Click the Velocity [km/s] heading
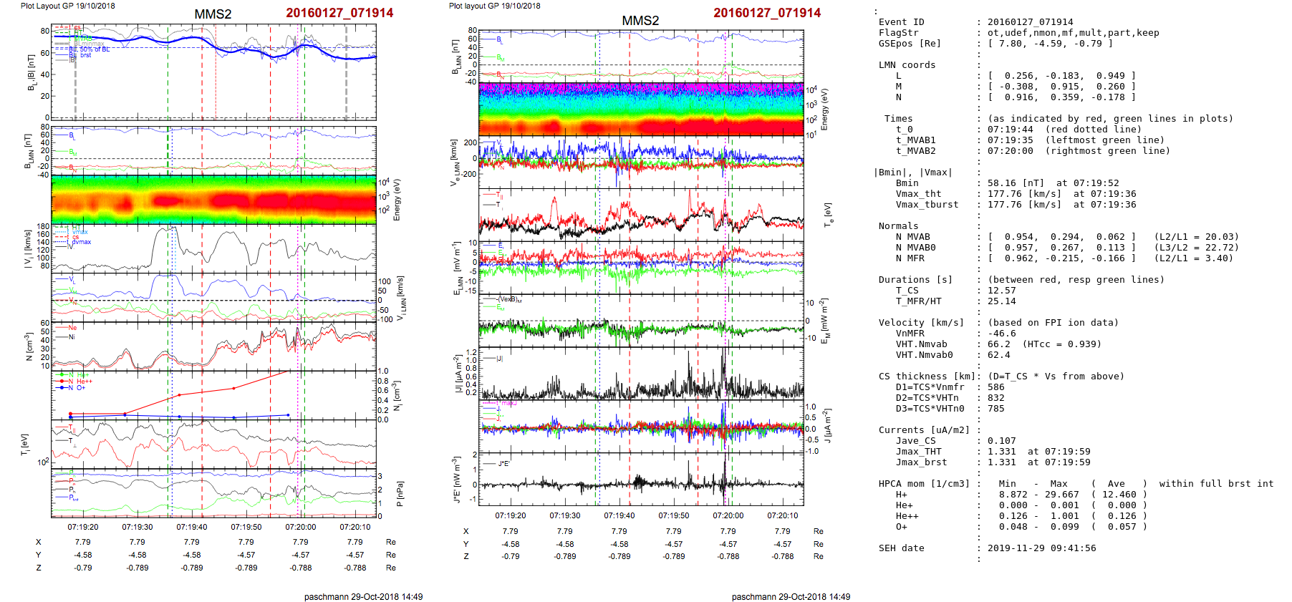The image size is (1292, 602). (921, 323)
